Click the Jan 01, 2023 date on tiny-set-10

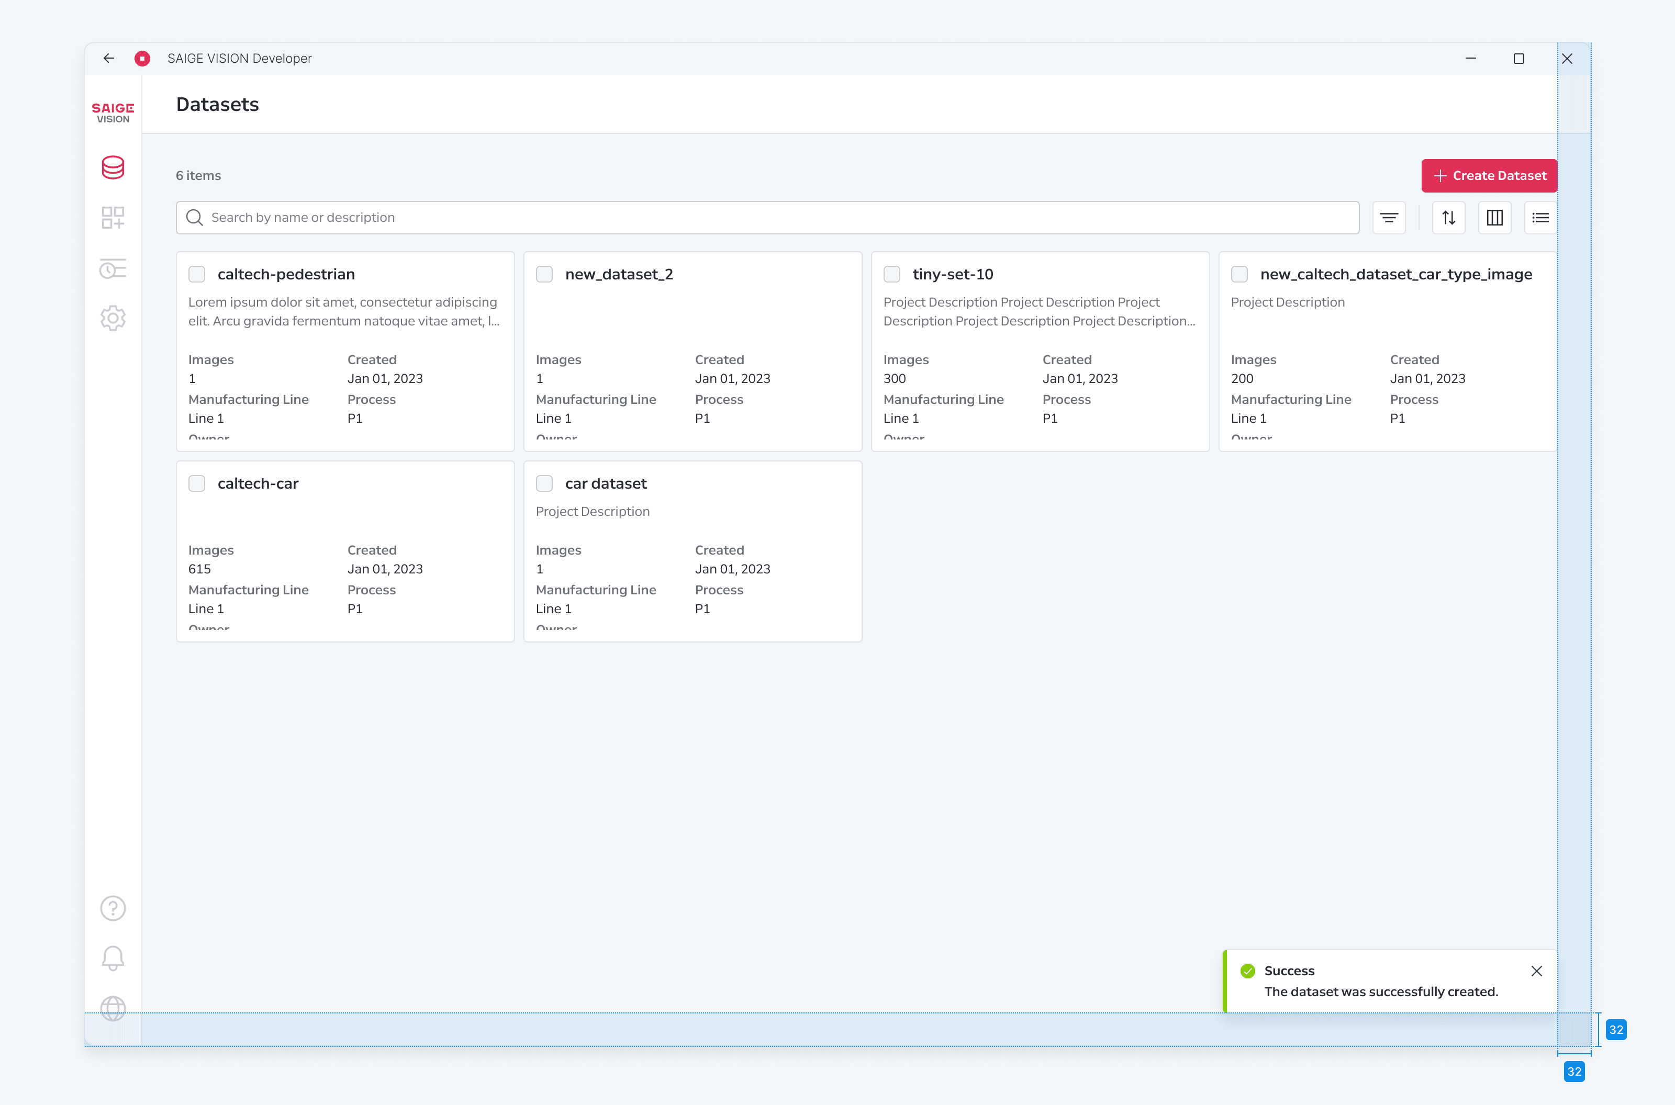point(1080,379)
